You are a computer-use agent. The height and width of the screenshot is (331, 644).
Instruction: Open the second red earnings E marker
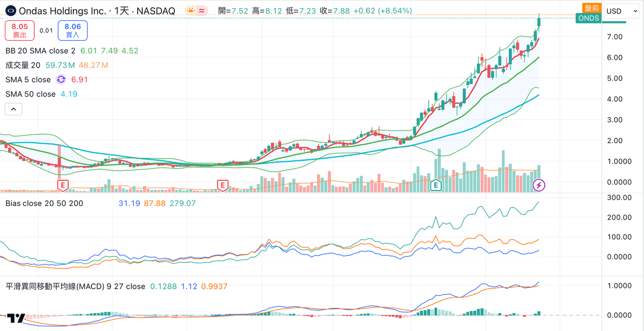(x=222, y=186)
